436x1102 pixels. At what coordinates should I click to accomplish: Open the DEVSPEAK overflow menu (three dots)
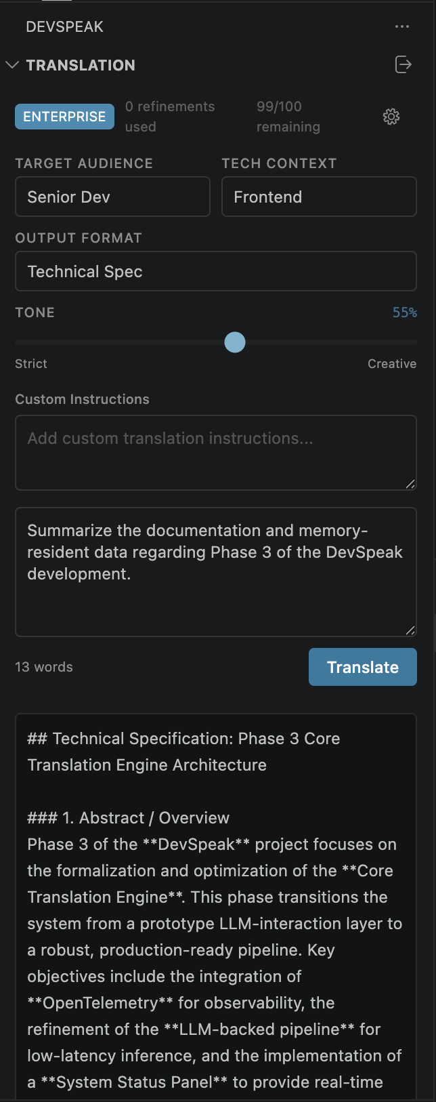pyautogui.click(x=402, y=26)
